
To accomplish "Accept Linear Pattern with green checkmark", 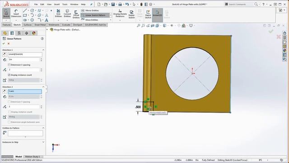I will (4, 43).
